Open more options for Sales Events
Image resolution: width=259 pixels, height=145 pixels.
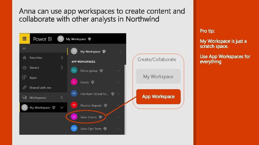(x=119, y=117)
